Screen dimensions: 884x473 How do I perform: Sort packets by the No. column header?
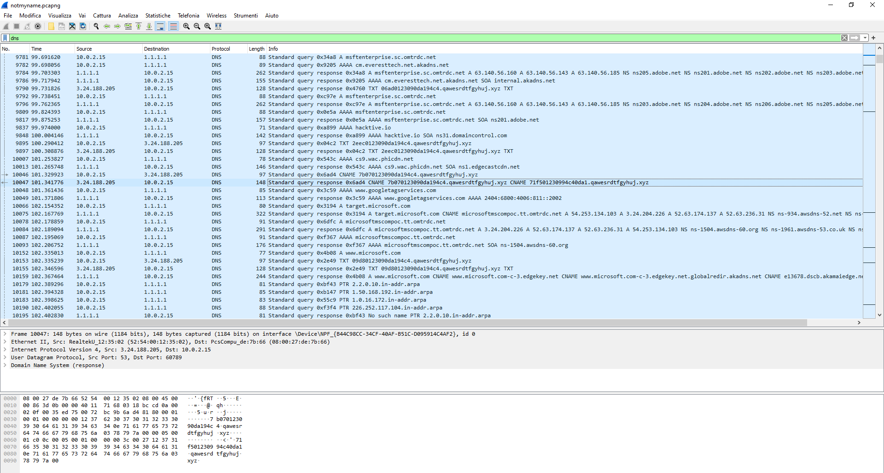[x=15, y=49]
